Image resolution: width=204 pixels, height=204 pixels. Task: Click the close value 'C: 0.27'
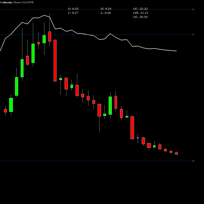tap(73, 13)
